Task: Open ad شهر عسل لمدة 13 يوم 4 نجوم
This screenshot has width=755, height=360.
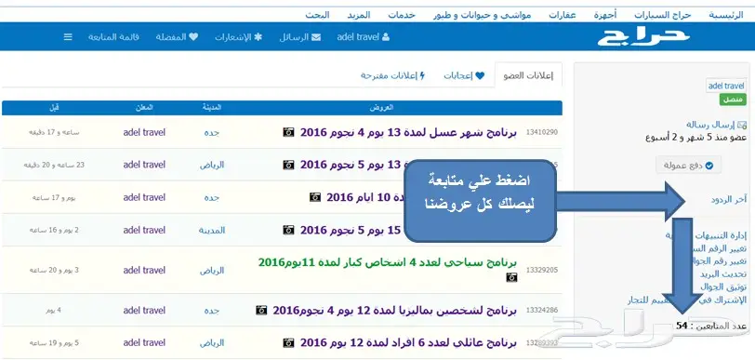Action: pos(408,132)
